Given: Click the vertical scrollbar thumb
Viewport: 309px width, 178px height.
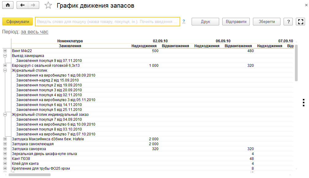Looking at the screenshot, I should 296,63.
